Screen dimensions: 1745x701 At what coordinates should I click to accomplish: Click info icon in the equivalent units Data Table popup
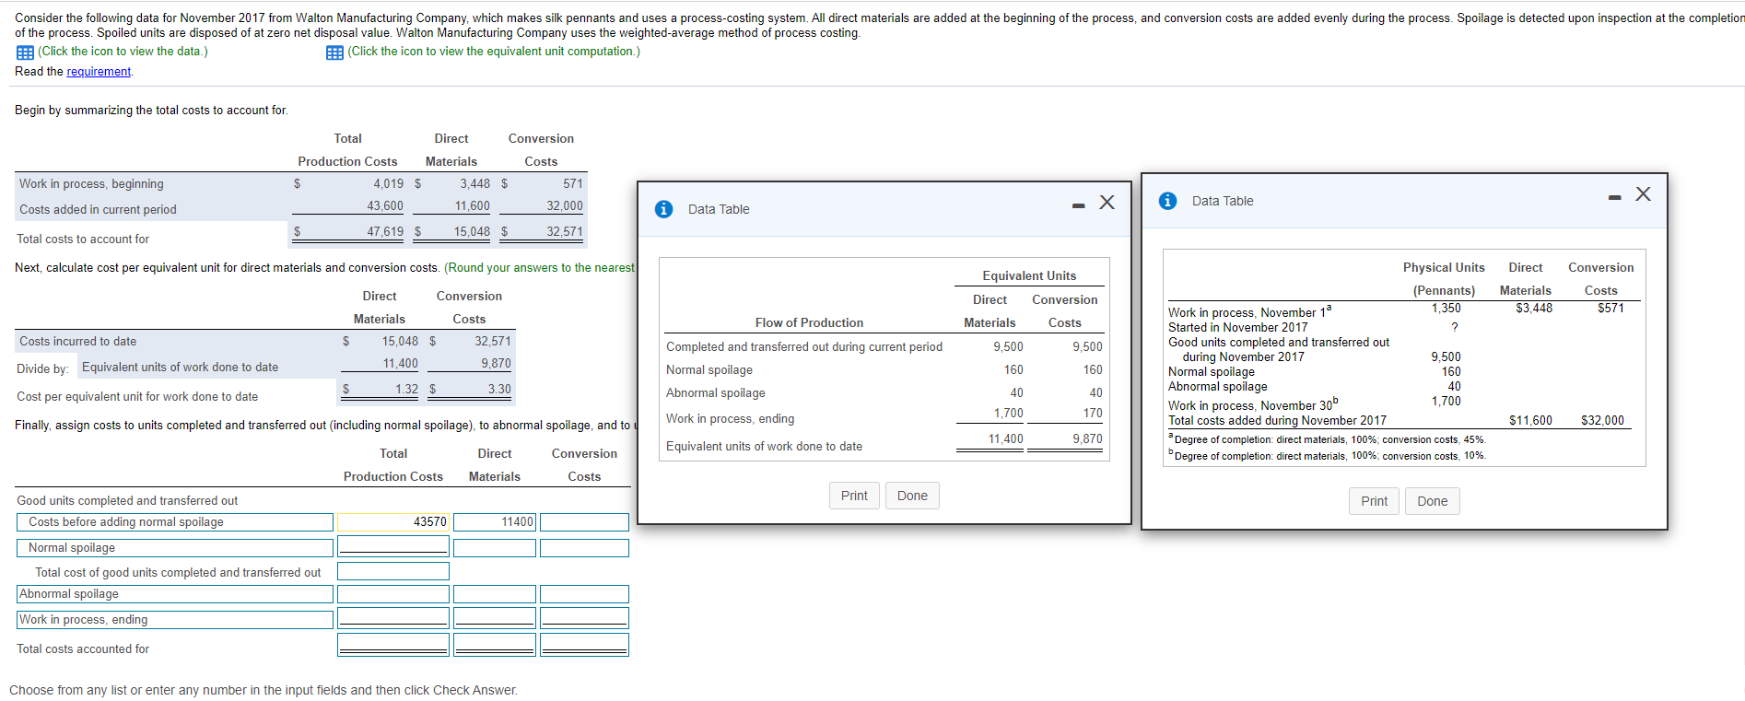click(x=663, y=209)
